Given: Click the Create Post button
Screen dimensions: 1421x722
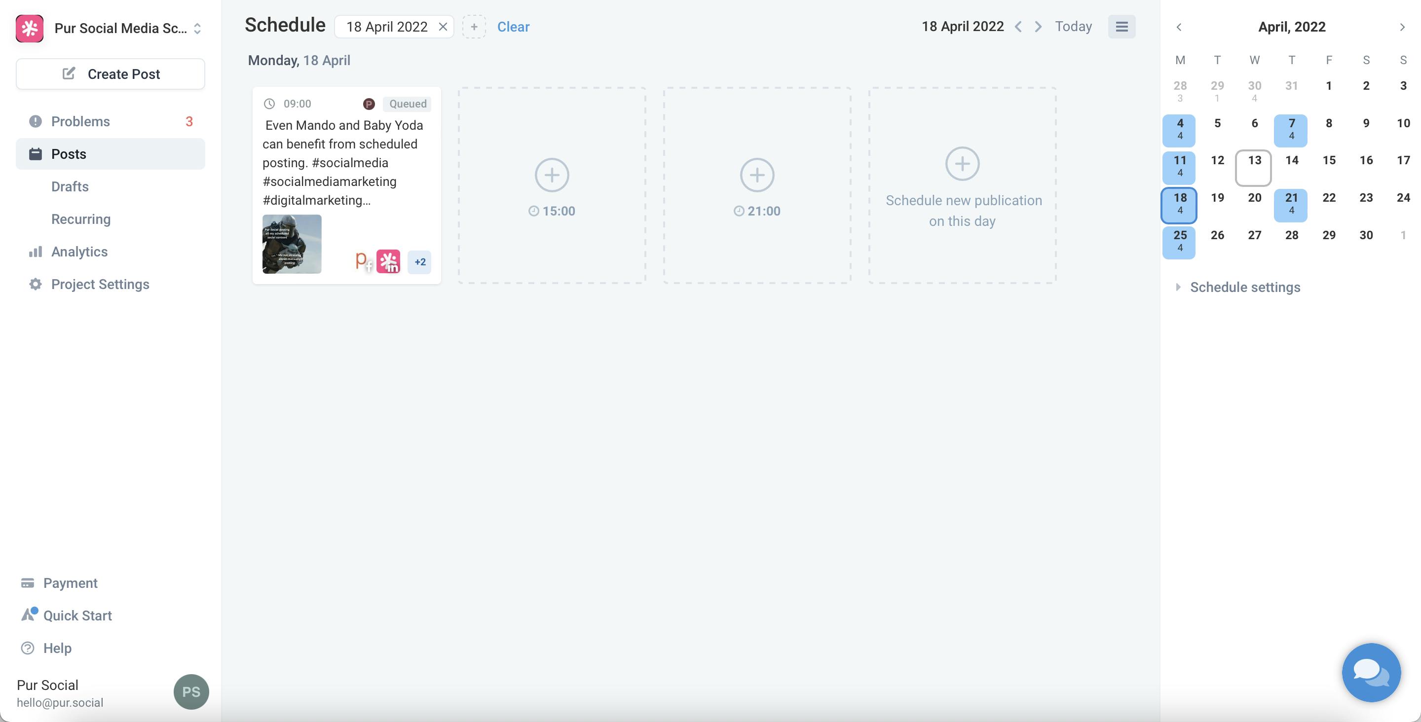Looking at the screenshot, I should point(111,74).
